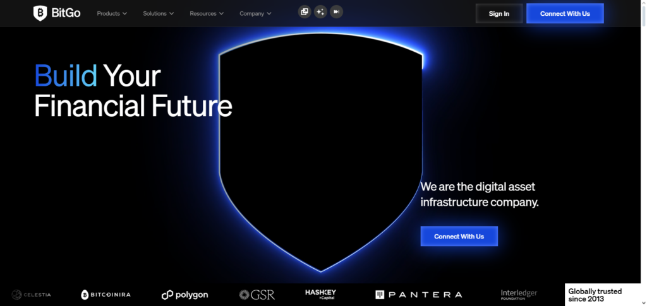Click the glowing shield hero graphic
Viewport: 647px width, 306px height.
pos(320,151)
